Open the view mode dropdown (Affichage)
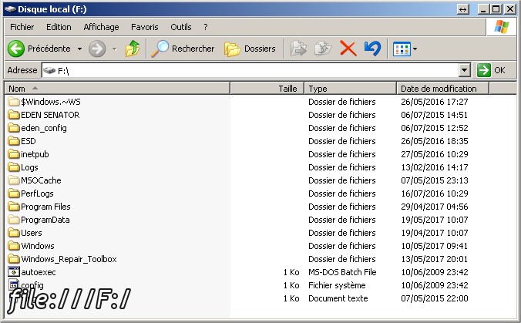 [405, 49]
